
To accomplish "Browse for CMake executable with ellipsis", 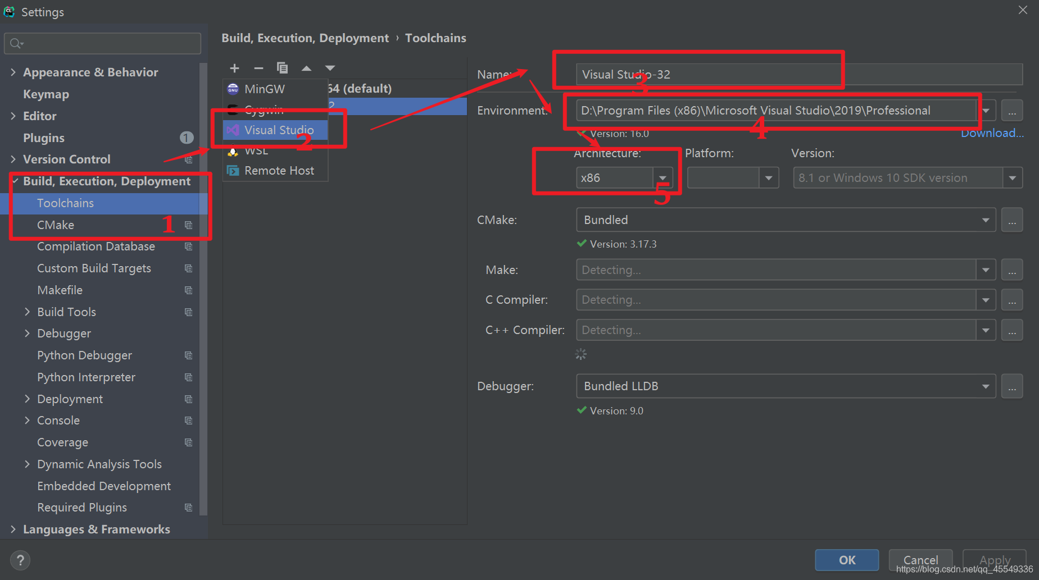I will (x=1012, y=220).
